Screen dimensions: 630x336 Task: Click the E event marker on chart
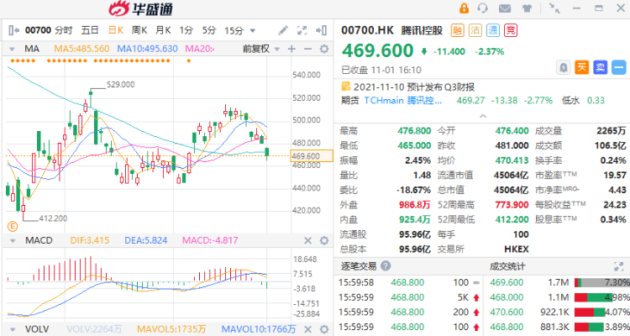tap(13, 226)
